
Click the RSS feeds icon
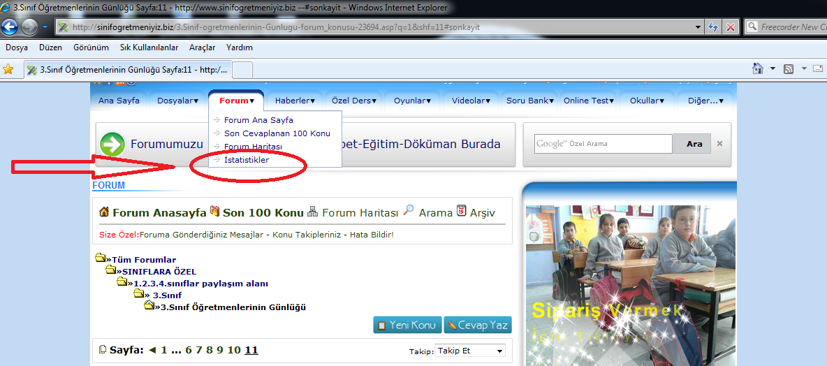[x=789, y=69]
